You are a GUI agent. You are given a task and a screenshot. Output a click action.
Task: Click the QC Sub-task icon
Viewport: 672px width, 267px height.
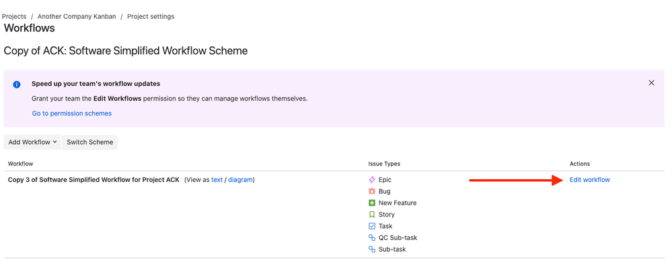[372, 237]
